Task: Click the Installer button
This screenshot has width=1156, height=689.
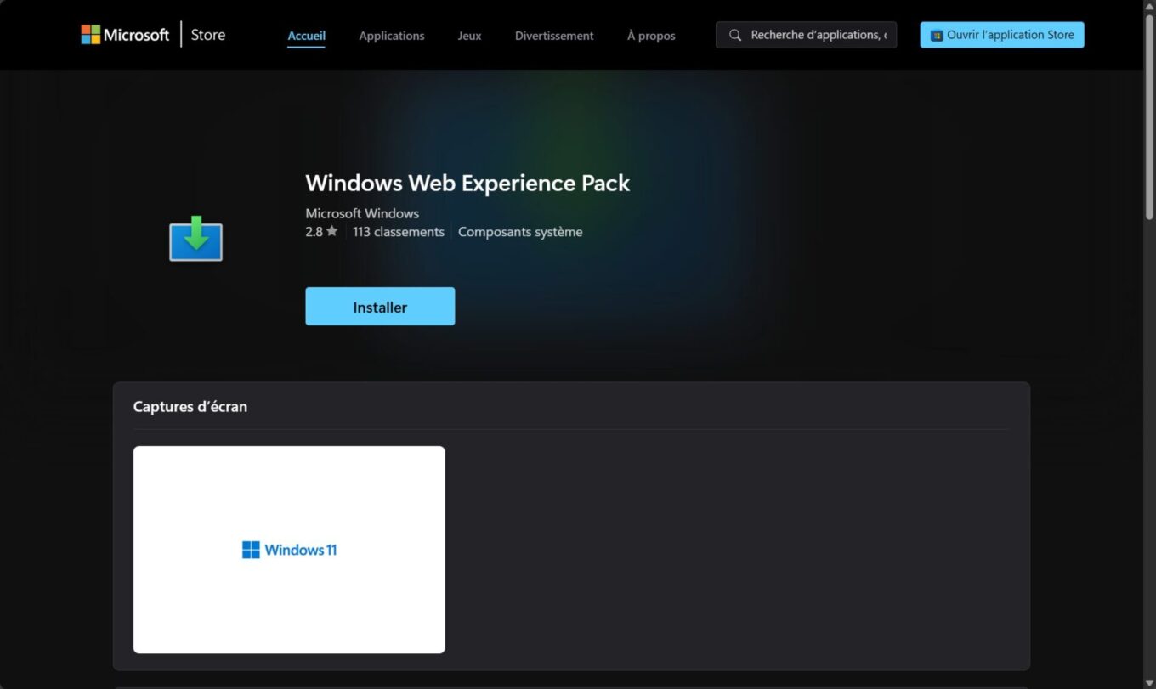Action: pyautogui.click(x=380, y=307)
